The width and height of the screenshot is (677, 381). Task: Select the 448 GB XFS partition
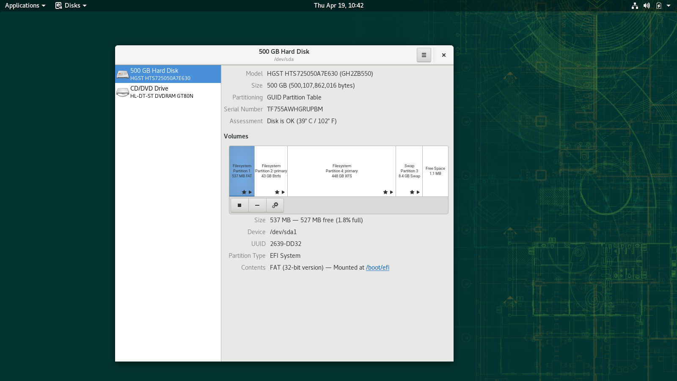coord(341,171)
